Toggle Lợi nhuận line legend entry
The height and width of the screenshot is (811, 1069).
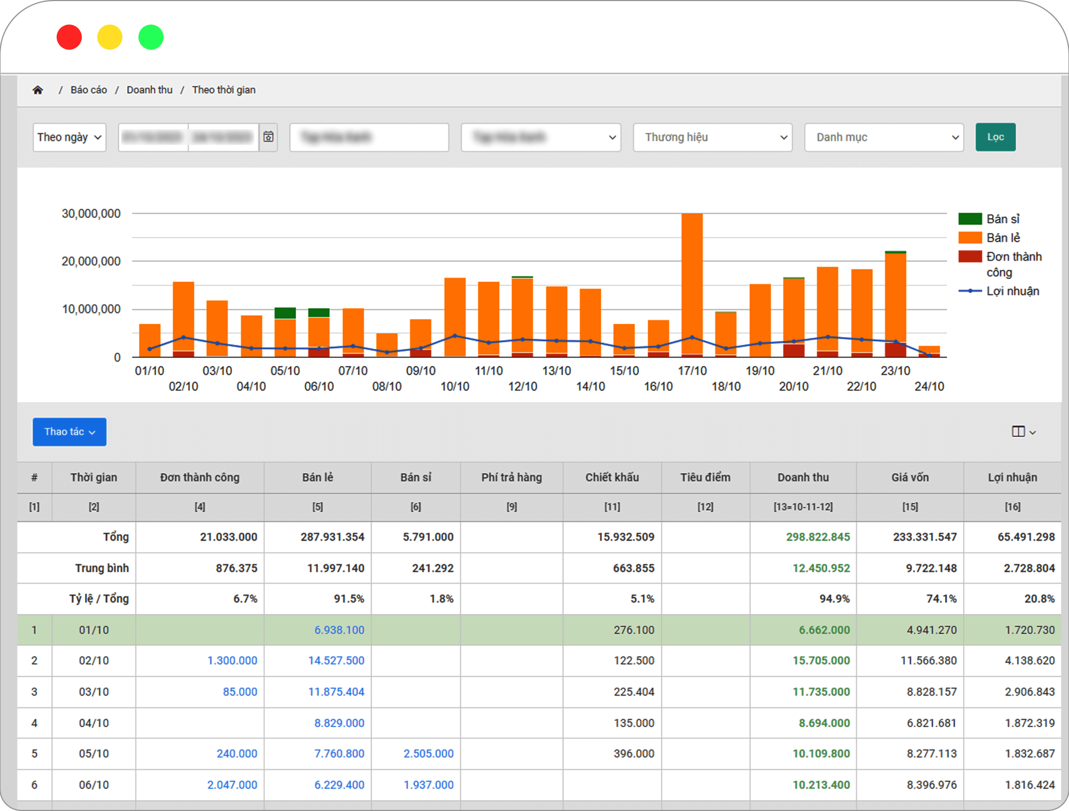1012,291
